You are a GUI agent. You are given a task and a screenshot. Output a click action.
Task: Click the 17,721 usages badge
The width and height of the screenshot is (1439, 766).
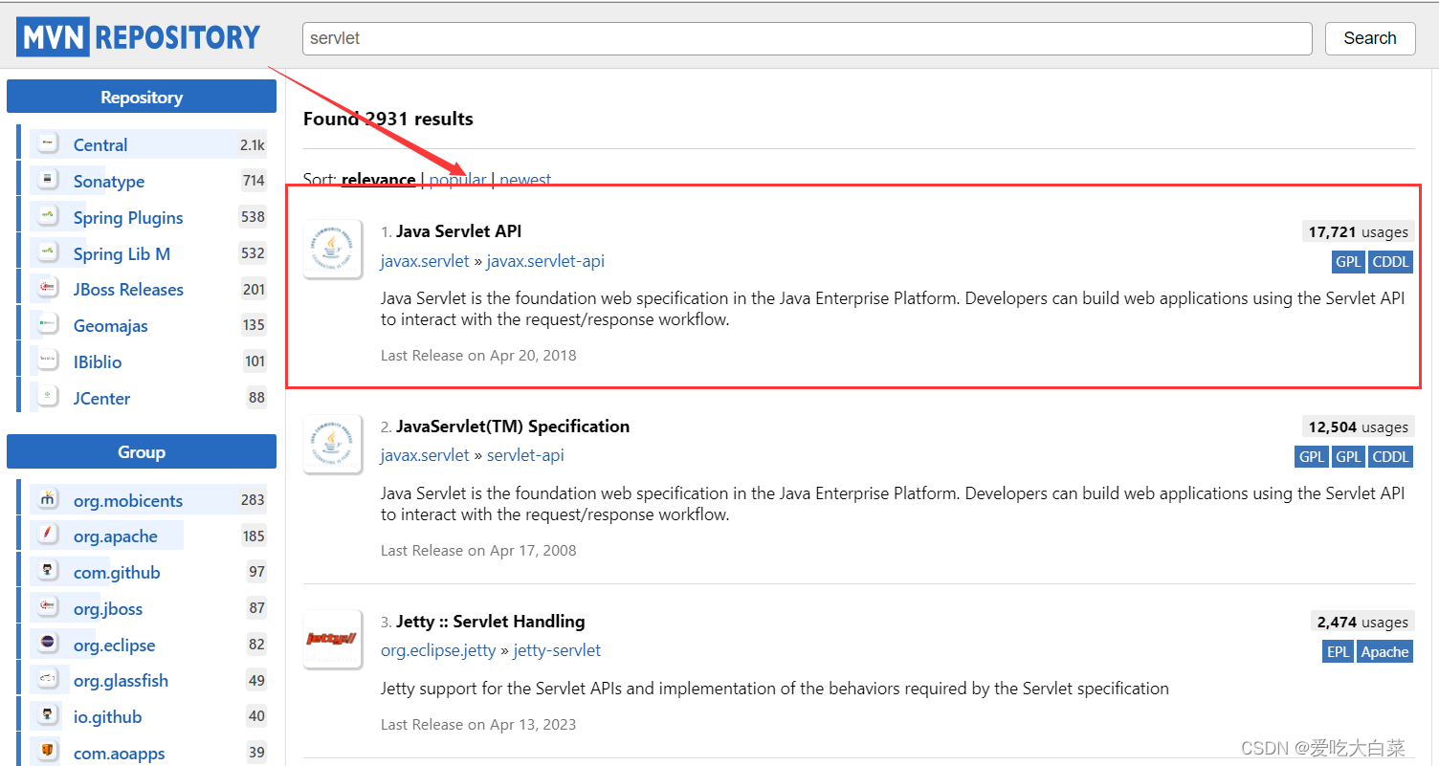pos(1358,231)
